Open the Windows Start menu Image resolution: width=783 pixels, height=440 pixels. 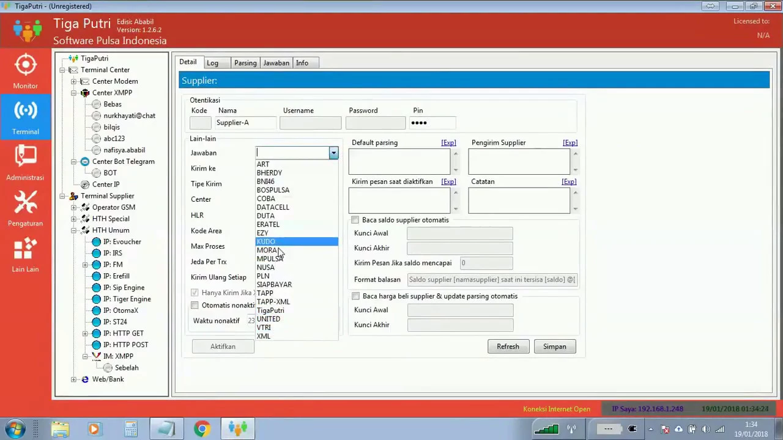click(15, 428)
